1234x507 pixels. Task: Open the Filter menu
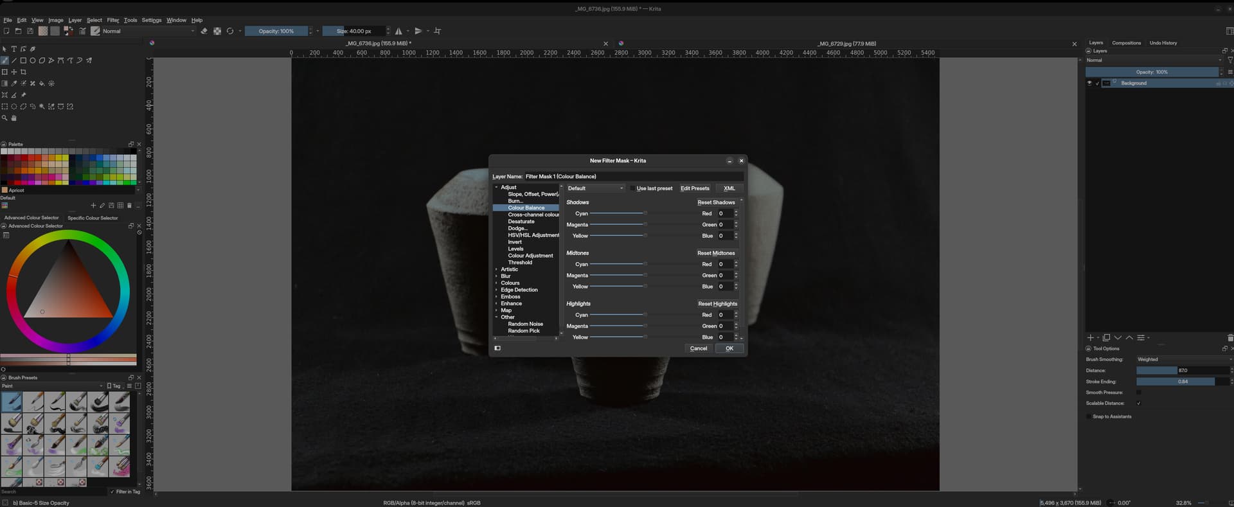[x=112, y=20]
